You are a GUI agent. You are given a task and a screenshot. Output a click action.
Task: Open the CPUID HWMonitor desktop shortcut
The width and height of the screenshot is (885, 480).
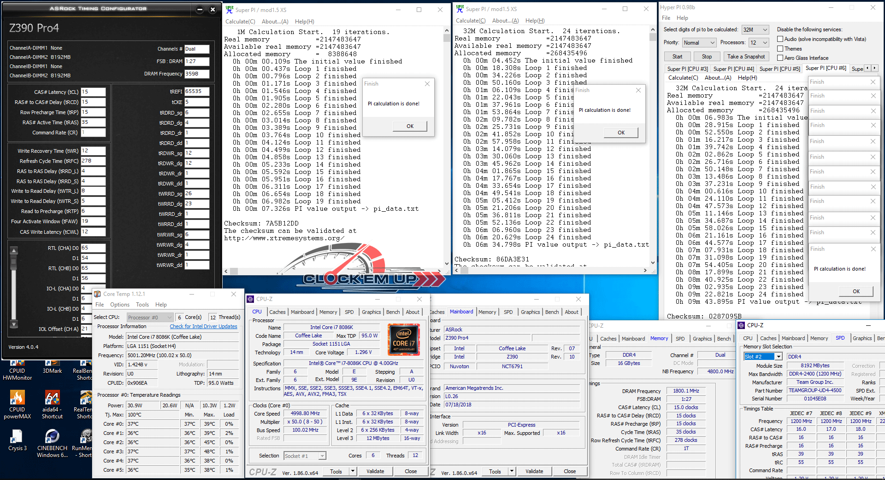coord(17,371)
